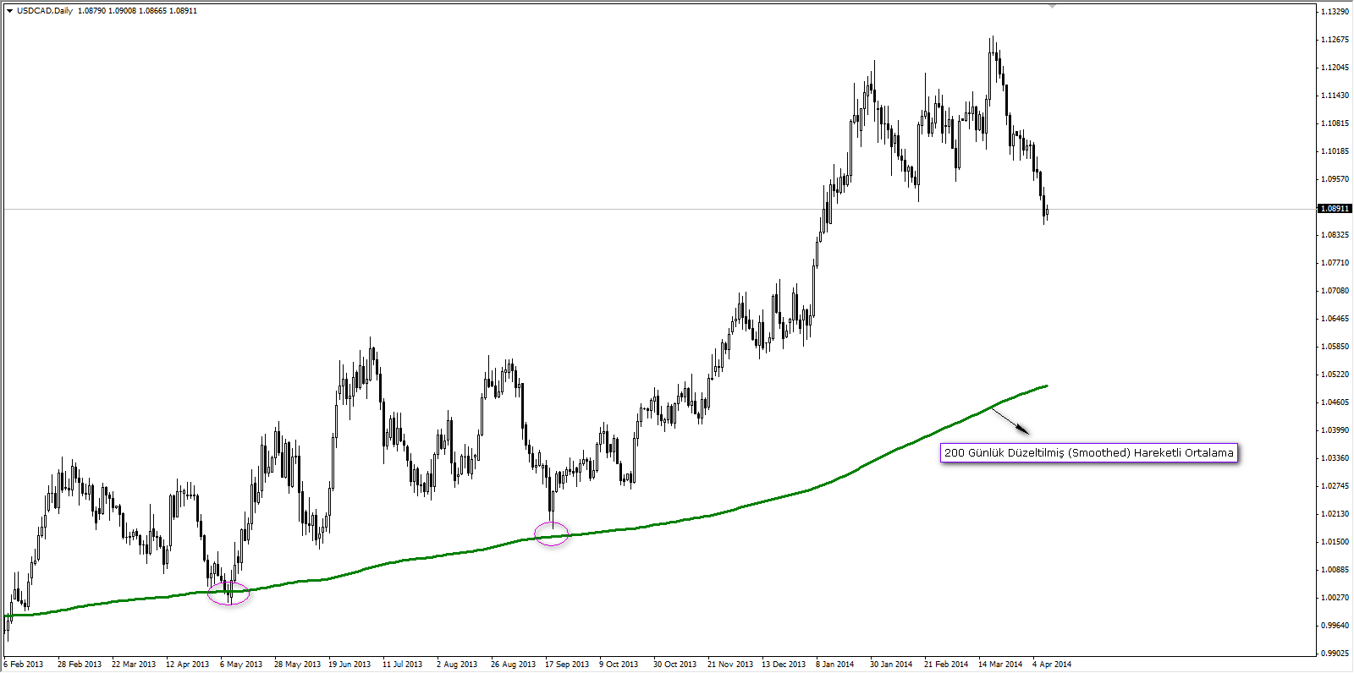Select the '200 Günlük Düzeltilmiş' text label
Screen dimensions: 1354x673
tap(1088, 453)
